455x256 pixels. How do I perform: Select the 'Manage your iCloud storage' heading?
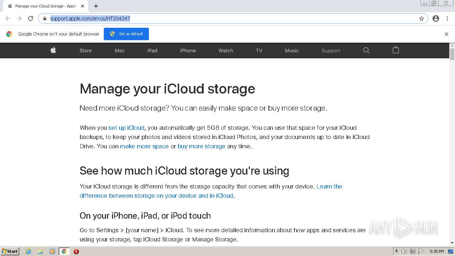167,89
